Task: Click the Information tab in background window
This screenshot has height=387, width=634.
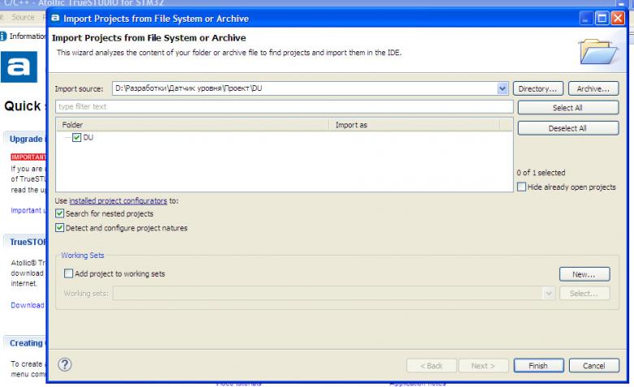Action: point(24,37)
